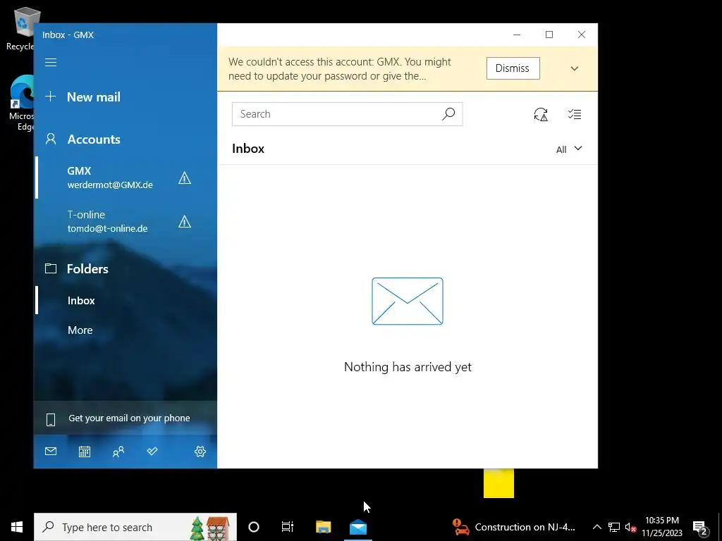The height and width of the screenshot is (541, 722).
Task: Click the Mail app taskbar icon
Action: tap(357, 527)
